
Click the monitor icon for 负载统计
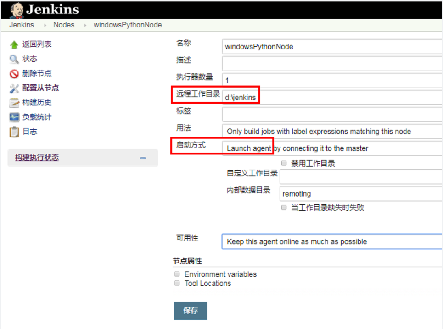(14, 117)
